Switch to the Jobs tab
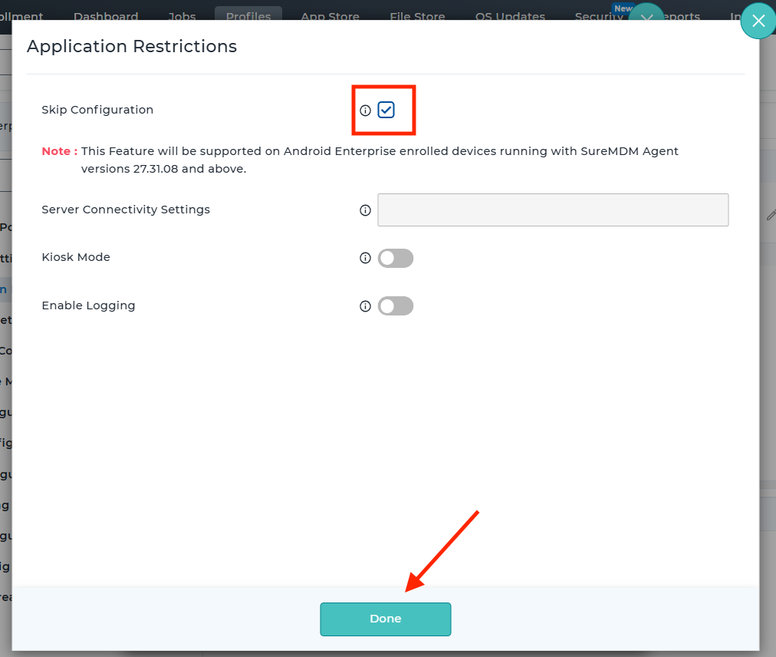The width and height of the screenshot is (776, 657). 182,16
